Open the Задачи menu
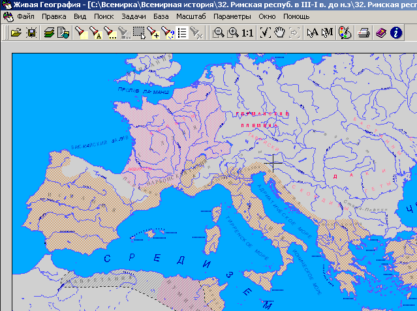Viewport: 417px width, 311px height. pos(134,16)
